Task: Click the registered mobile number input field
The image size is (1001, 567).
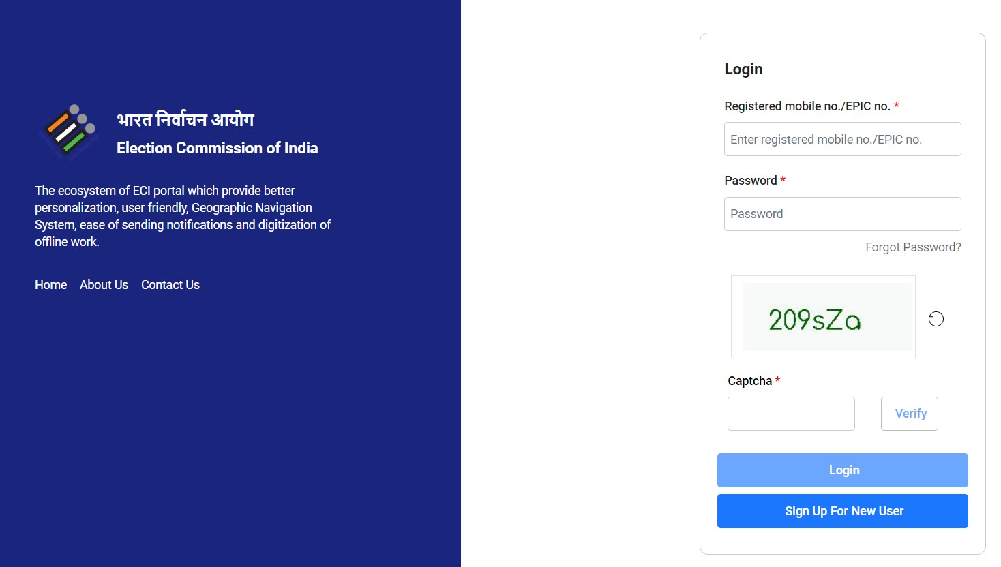Action: (x=843, y=139)
